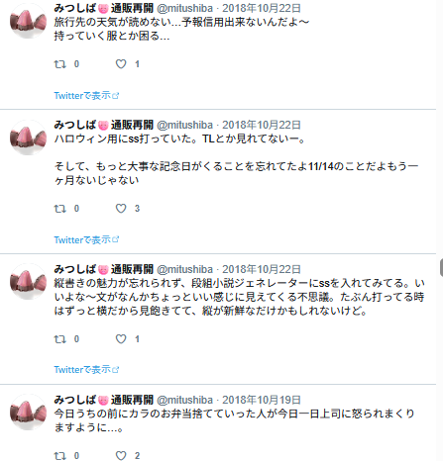
Task: Open みつしば display name on the novel generator tweet
Action: tap(74, 269)
